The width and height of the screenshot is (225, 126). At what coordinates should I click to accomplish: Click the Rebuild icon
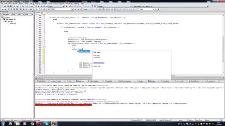pos(44,6)
